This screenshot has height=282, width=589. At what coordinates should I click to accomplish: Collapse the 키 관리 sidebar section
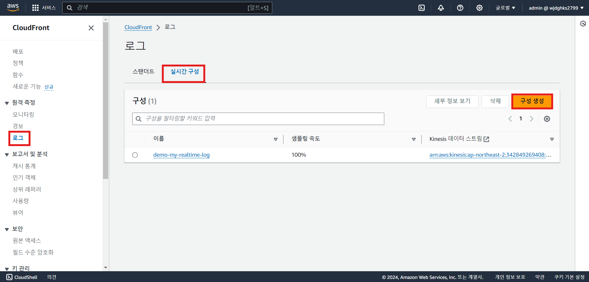[7, 269]
